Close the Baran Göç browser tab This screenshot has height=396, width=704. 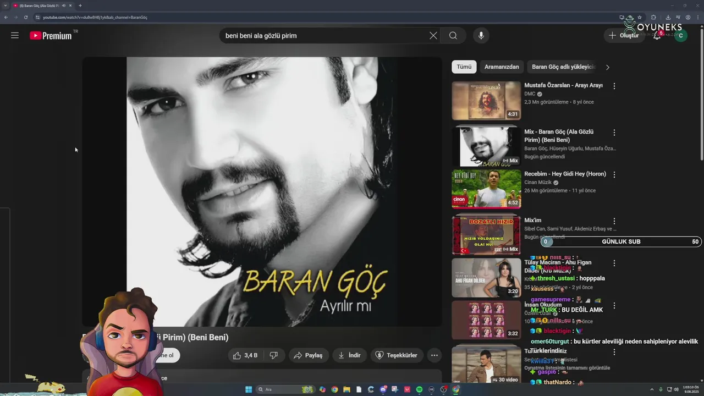pos(70,5)
